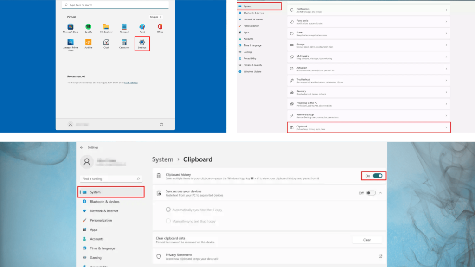
Task: Collapse the Sync across your devices section
Action: click(381, 192)
